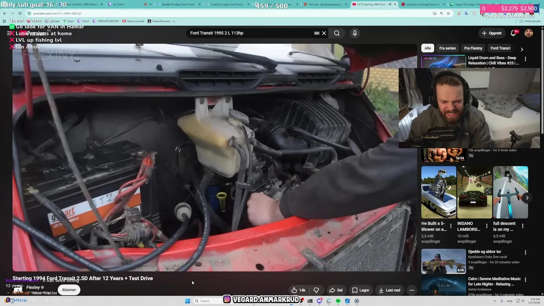
Task: Close the active YouTube browser tab
Action: click(x=396, y=4)
